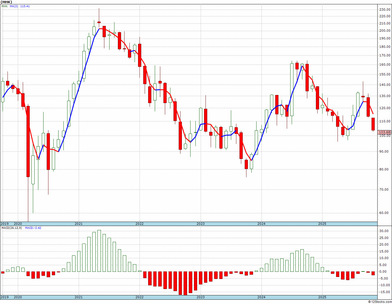The width and height of the screenshot is (392, 304).
Task: Click 230.00 on the price axis
Action: (x=385, y=9)
